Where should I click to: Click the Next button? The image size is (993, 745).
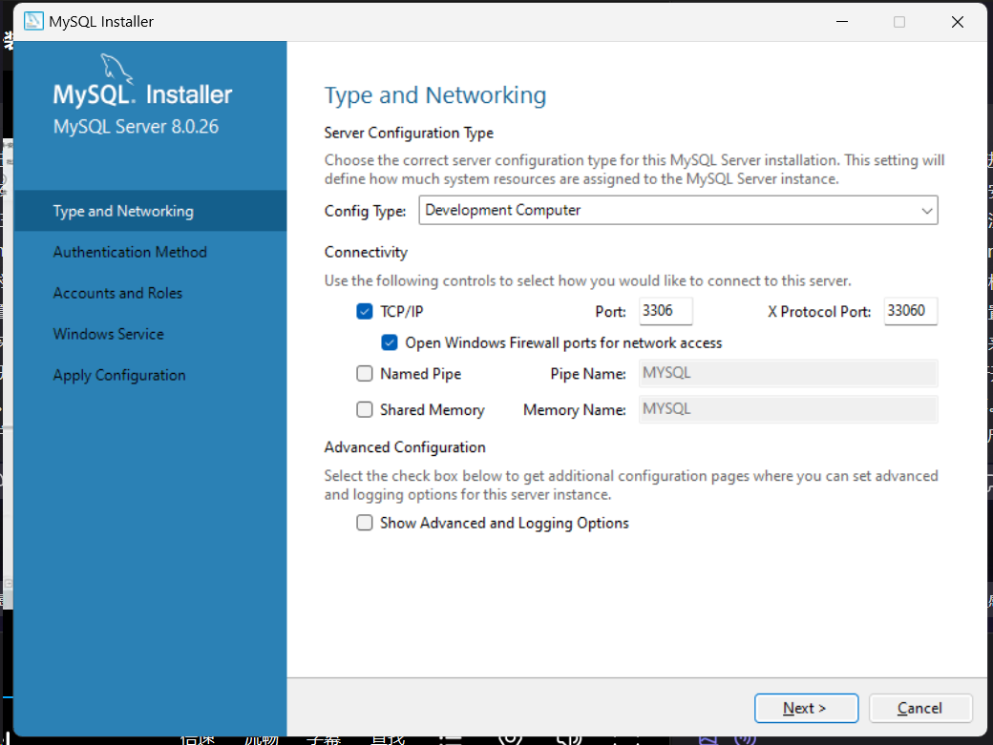pos(806,708)
